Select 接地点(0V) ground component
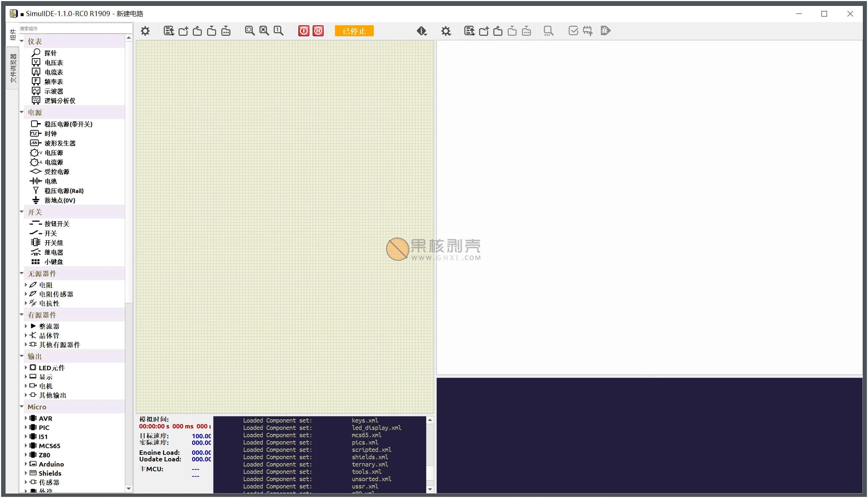868x498 pixels. click(x=60, y=200)
